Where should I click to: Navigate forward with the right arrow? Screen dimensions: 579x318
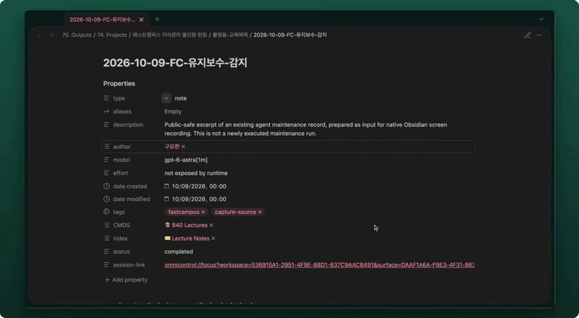(x=51, y=35)
